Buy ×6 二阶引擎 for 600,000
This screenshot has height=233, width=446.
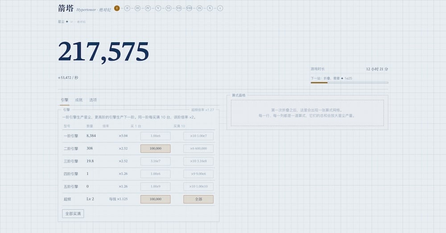click(198, 149)
